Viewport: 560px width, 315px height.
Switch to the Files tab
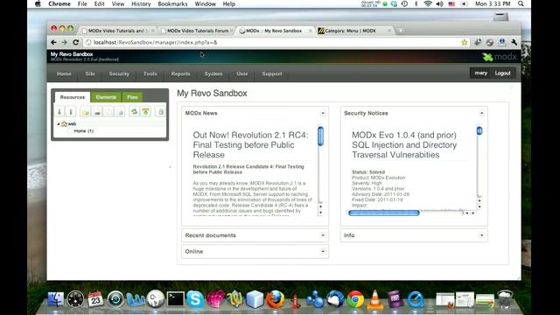pos(132,97)
